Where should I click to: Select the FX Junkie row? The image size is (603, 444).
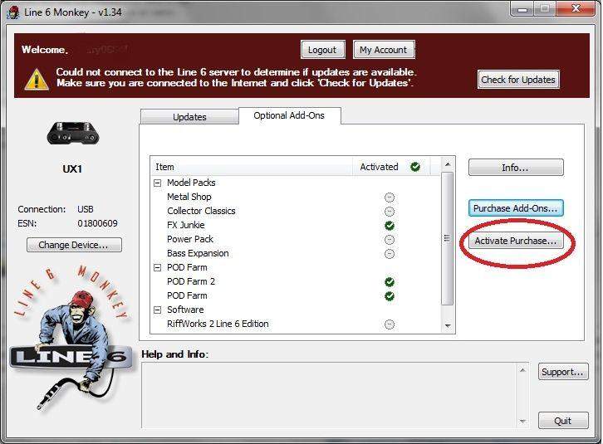coord(296,225)
